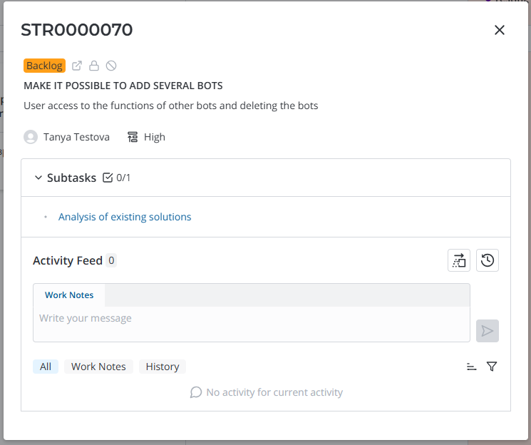
Task: Click assignee Tanya Testova
Action: [x=76, y=137]
